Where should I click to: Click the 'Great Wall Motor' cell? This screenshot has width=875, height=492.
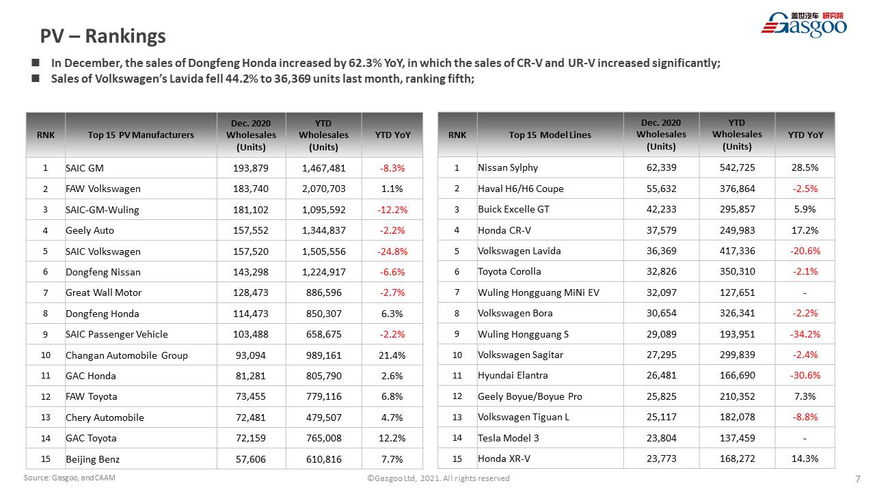[x=141, y=292]
